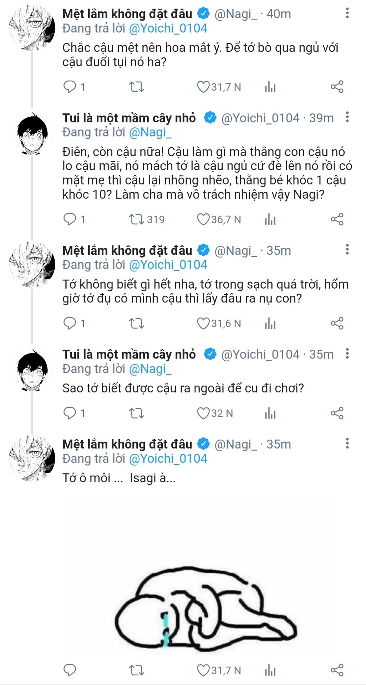Retweet Yoichi's 39m tweet with 319 retweets
Image resolution: width=366 pixels, height=685 pixels.
point(136,219)
